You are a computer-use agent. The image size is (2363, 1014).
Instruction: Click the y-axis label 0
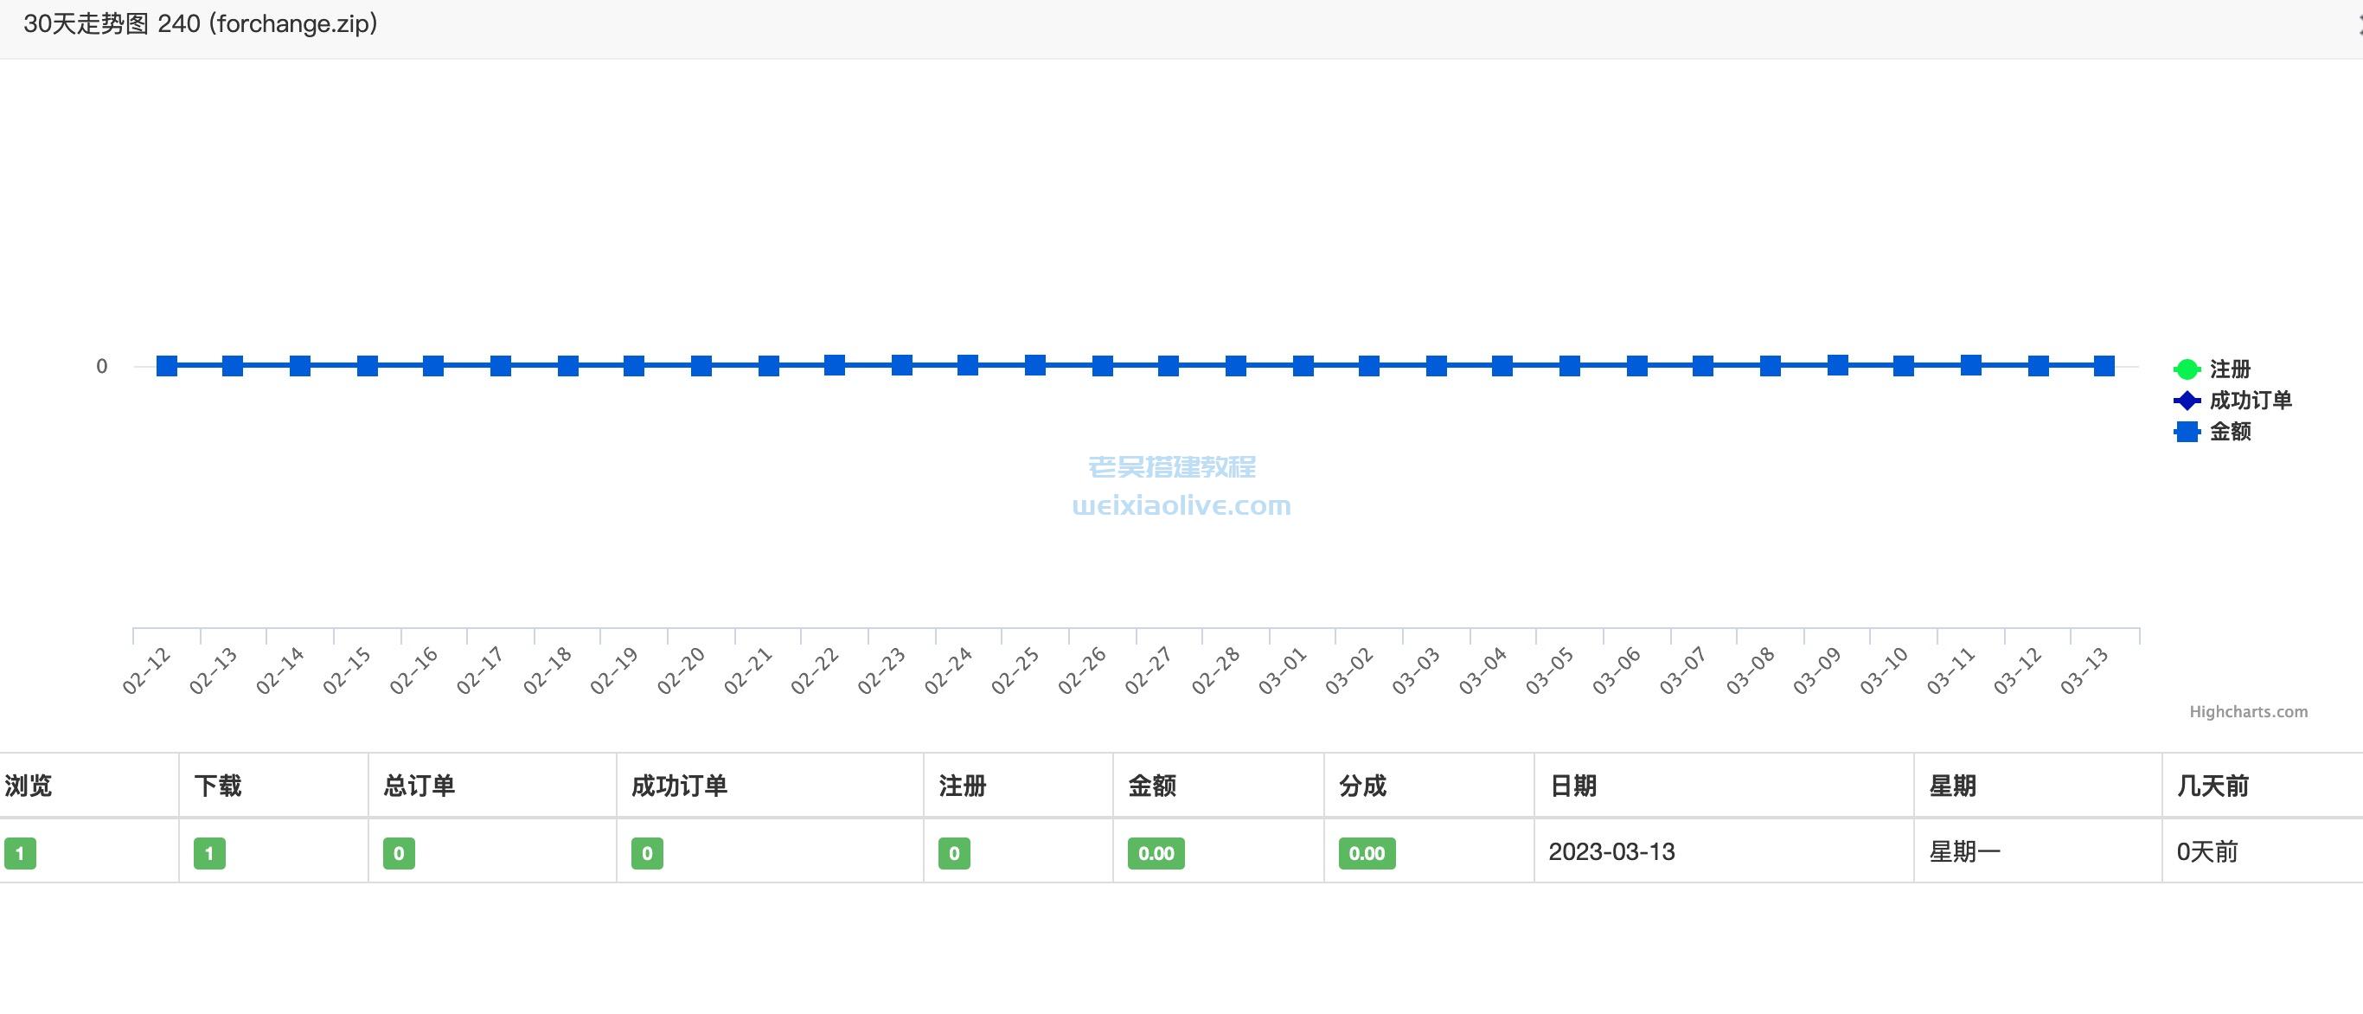click(102, 366)
